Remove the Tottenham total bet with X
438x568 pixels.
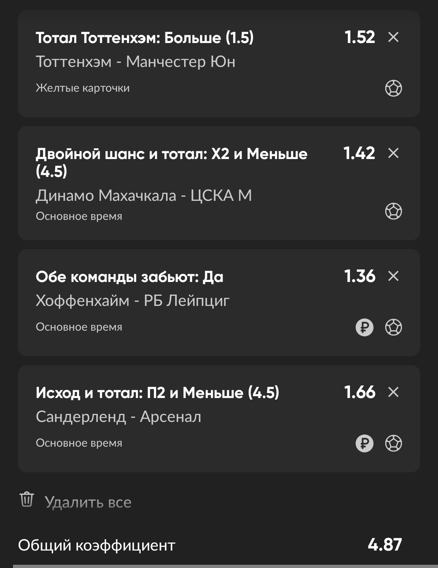[393, 37]
